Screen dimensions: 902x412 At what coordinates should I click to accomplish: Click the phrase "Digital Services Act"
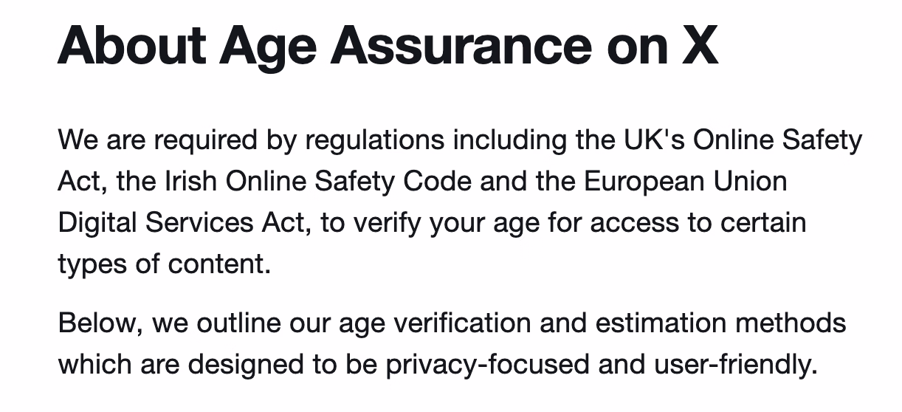[x=181, y=222]
